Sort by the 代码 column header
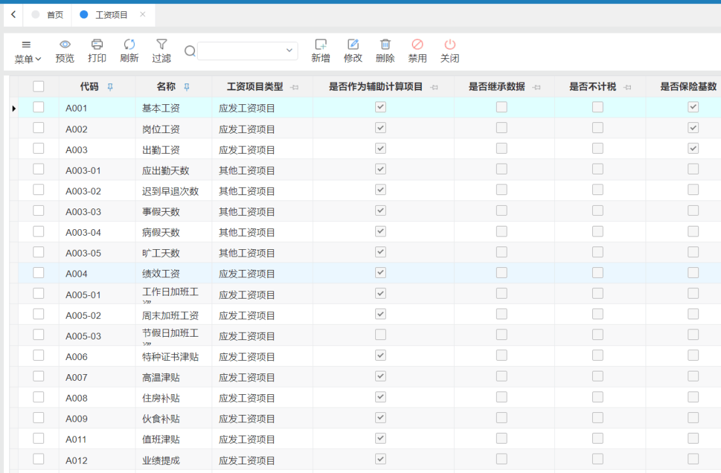Viewport: 721px width, 473px height. pos(89,86)
